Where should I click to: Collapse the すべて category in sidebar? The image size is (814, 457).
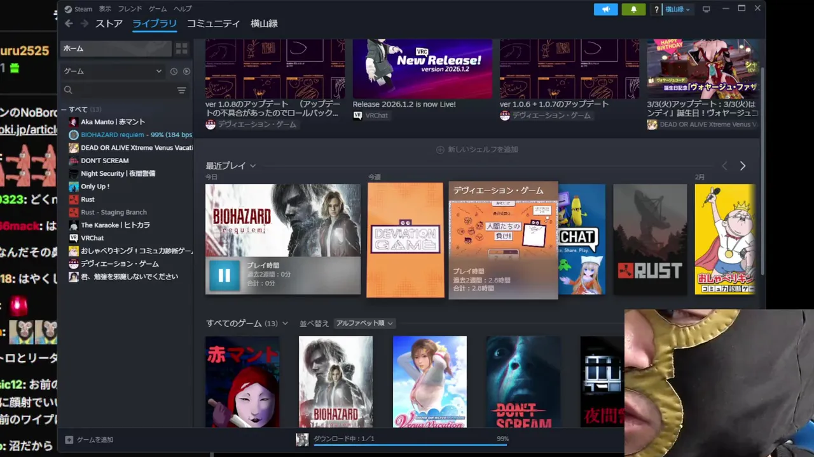[64, 109]
